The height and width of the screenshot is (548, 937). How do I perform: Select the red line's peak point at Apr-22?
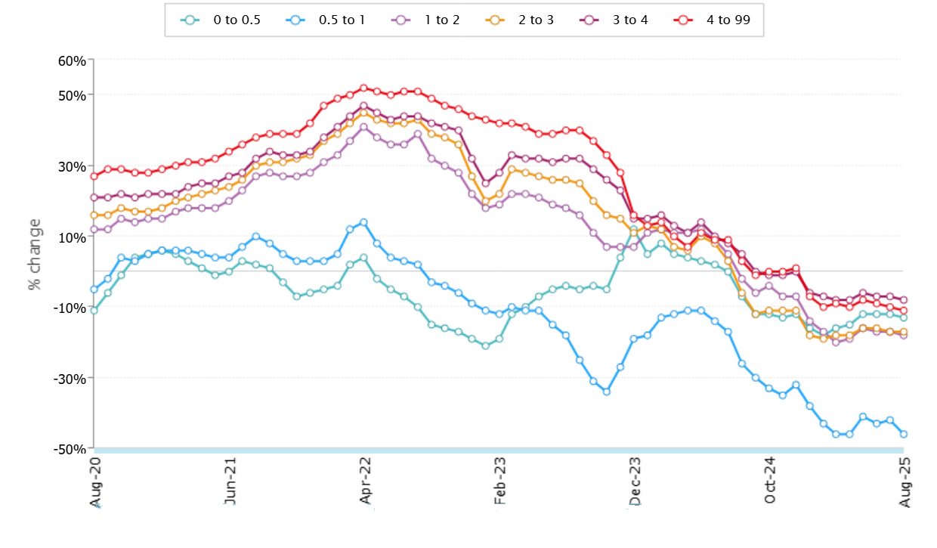coord(363,88)
